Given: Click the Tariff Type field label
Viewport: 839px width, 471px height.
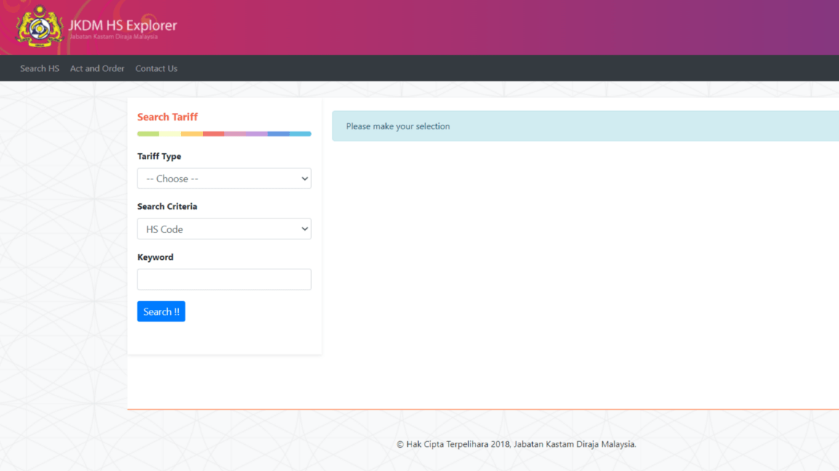Looking at the screenshot, I should (159, 156).
